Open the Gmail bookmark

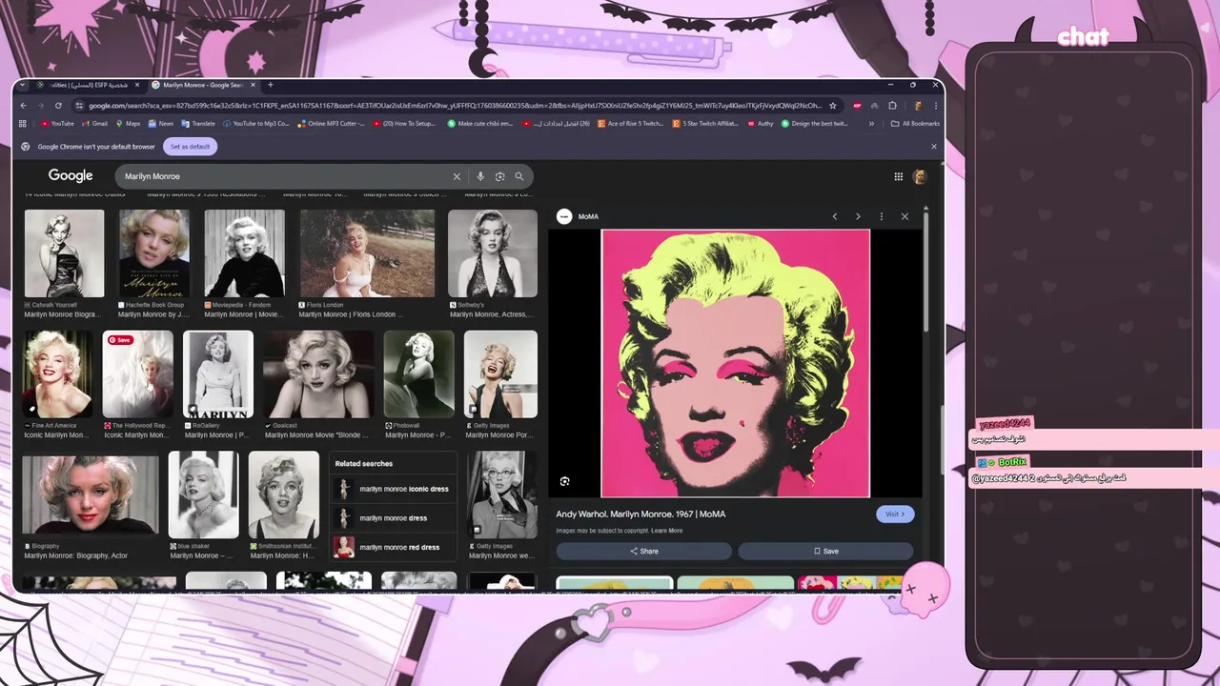(94, 124)
